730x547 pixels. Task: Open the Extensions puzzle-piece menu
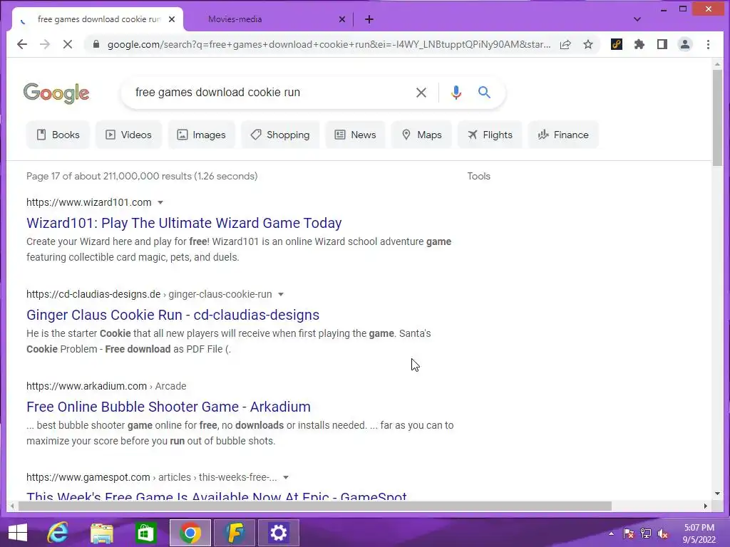click(x=639, y=44)
